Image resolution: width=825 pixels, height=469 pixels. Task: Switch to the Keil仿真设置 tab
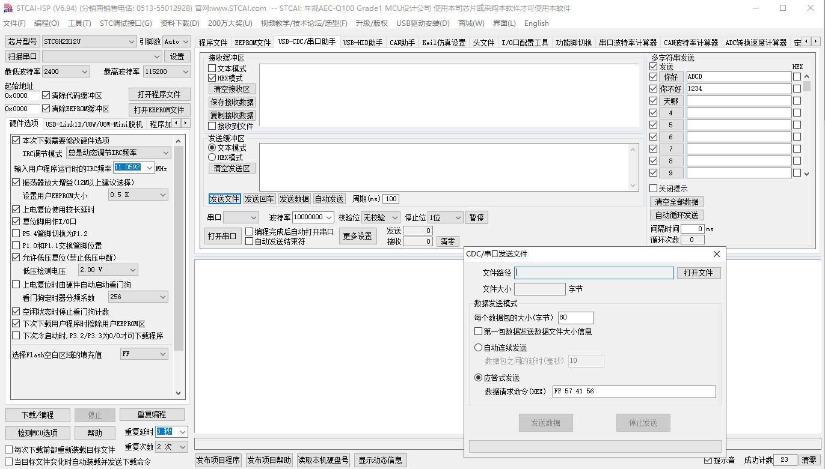point(444,43)
